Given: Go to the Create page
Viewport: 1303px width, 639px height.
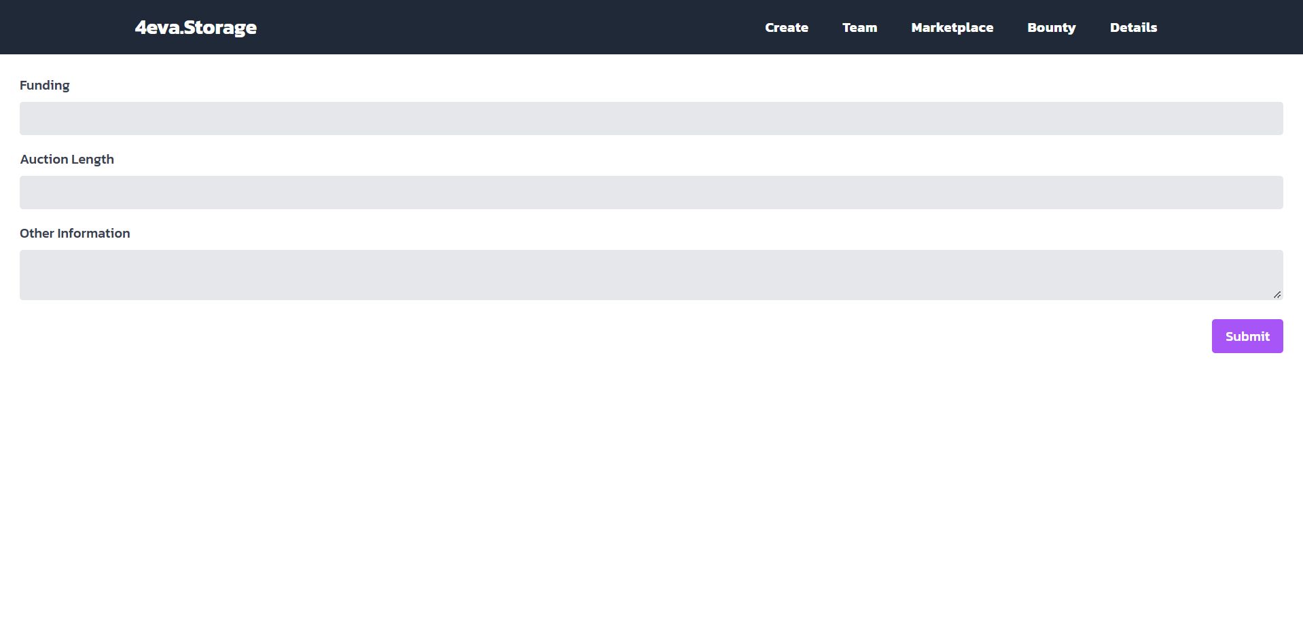Looking at the screenshot, I should [x=787, y=28].
